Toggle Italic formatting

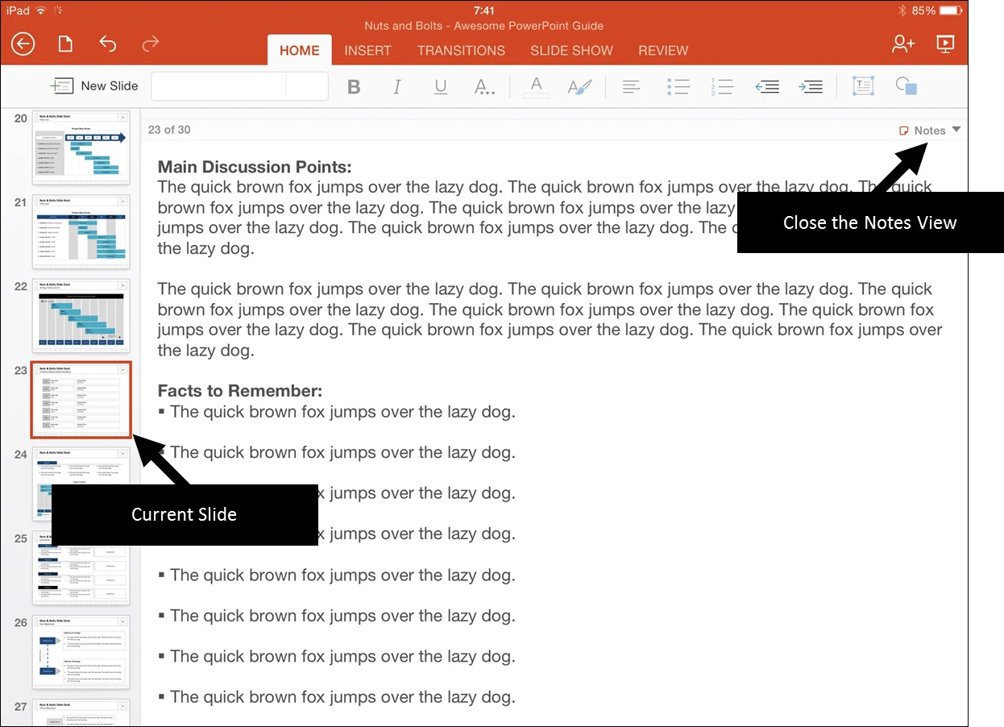pyautogui.click(x=396, y=87)
